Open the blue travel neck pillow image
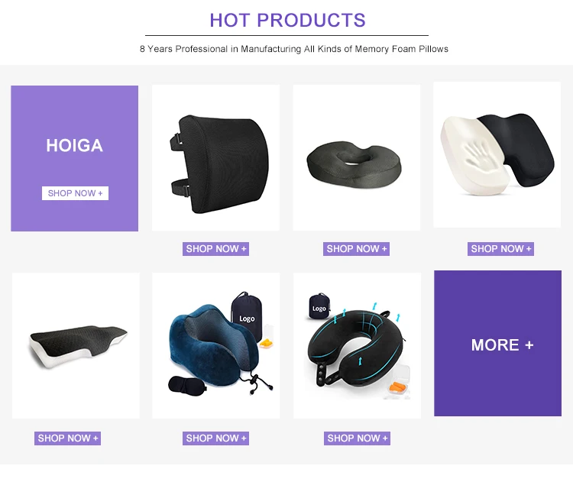 215,345
